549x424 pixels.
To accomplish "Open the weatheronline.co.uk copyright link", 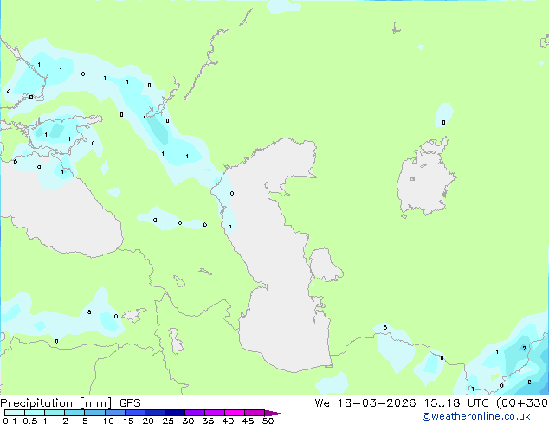I will point(476,416).
